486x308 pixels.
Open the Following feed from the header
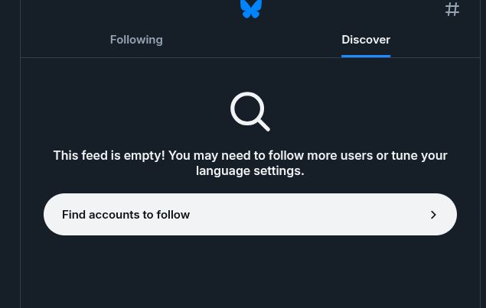coord(136,40)
